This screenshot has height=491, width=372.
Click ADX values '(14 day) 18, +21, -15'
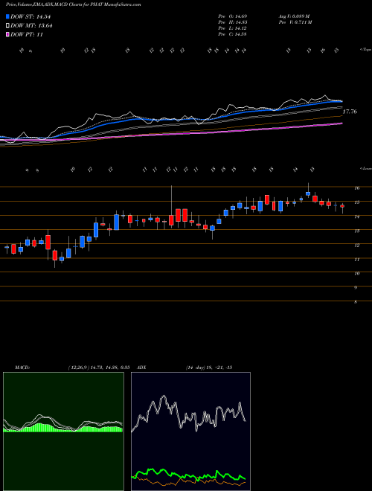208,368
